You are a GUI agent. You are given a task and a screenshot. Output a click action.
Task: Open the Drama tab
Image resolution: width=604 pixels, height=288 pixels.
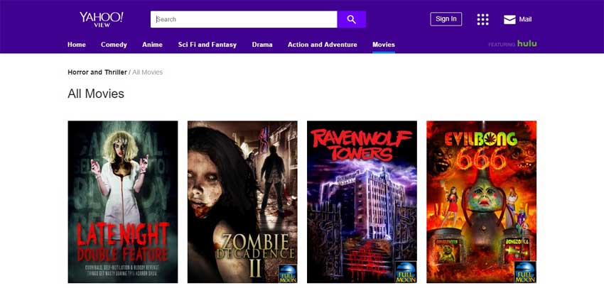[x=262, y=45]
